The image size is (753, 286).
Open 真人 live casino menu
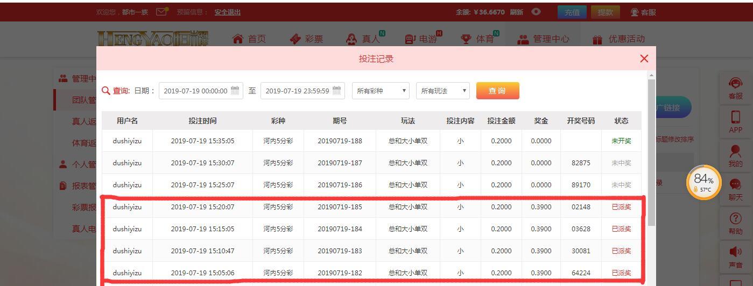point(365,38)
